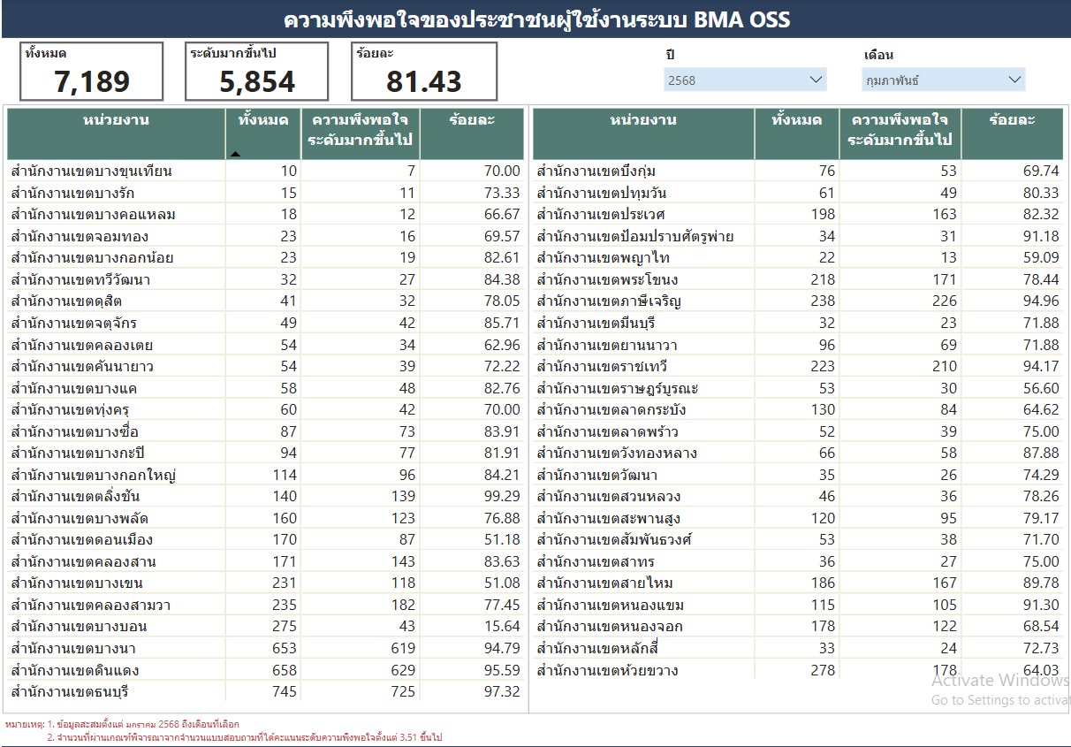The height and width of the screenshot is (747, 1071).
Task: Select the สำนักงานเขตยานนาวา row name
Action: tap(606, 345)
